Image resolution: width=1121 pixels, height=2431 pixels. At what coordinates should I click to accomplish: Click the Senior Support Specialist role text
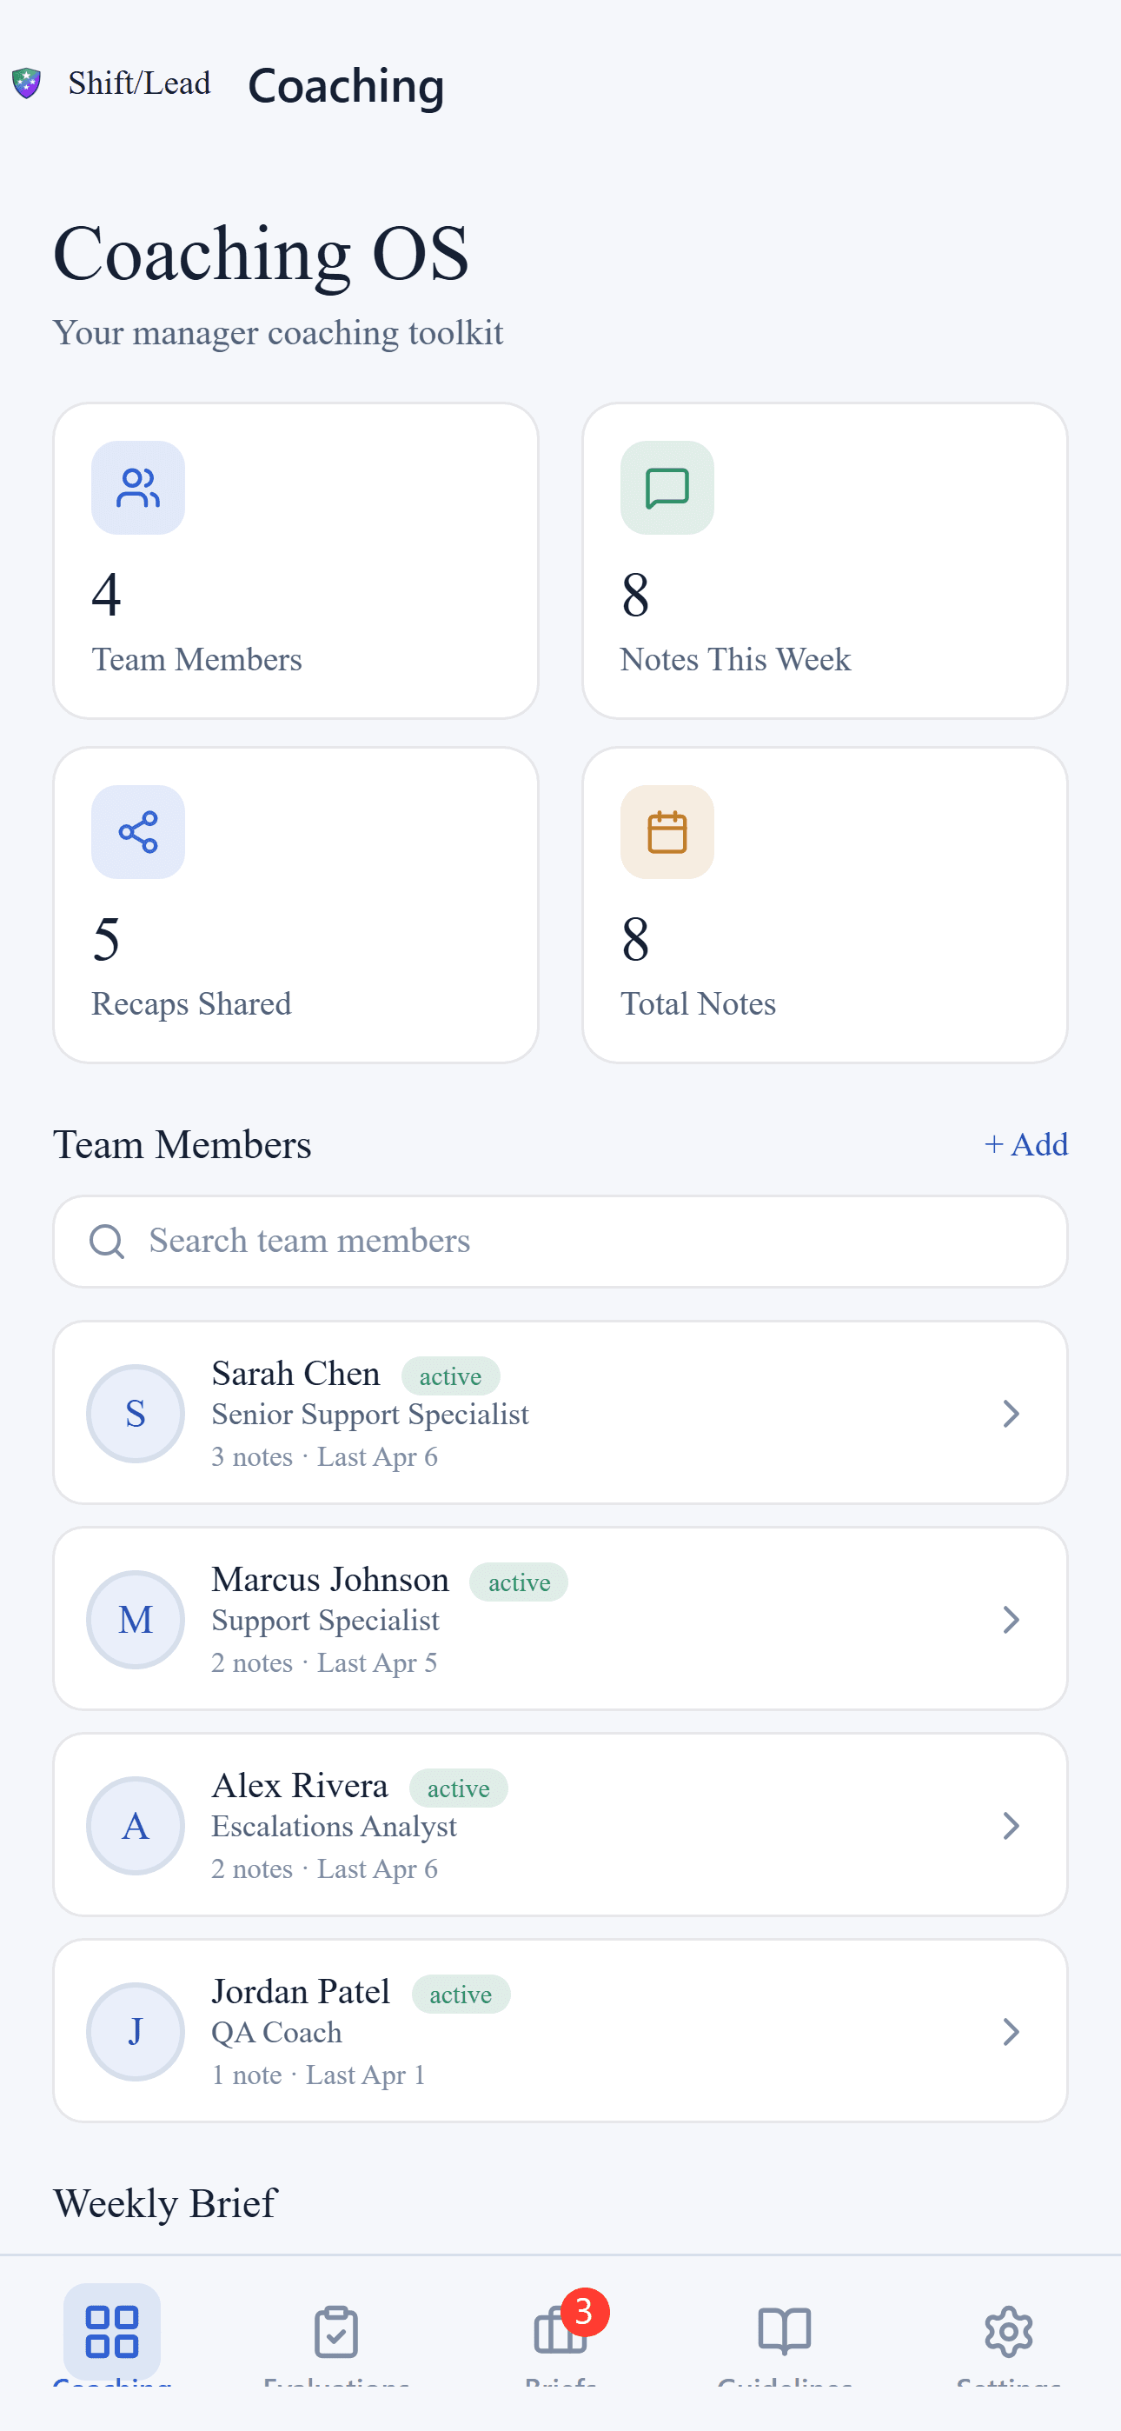pos(370,1415)
